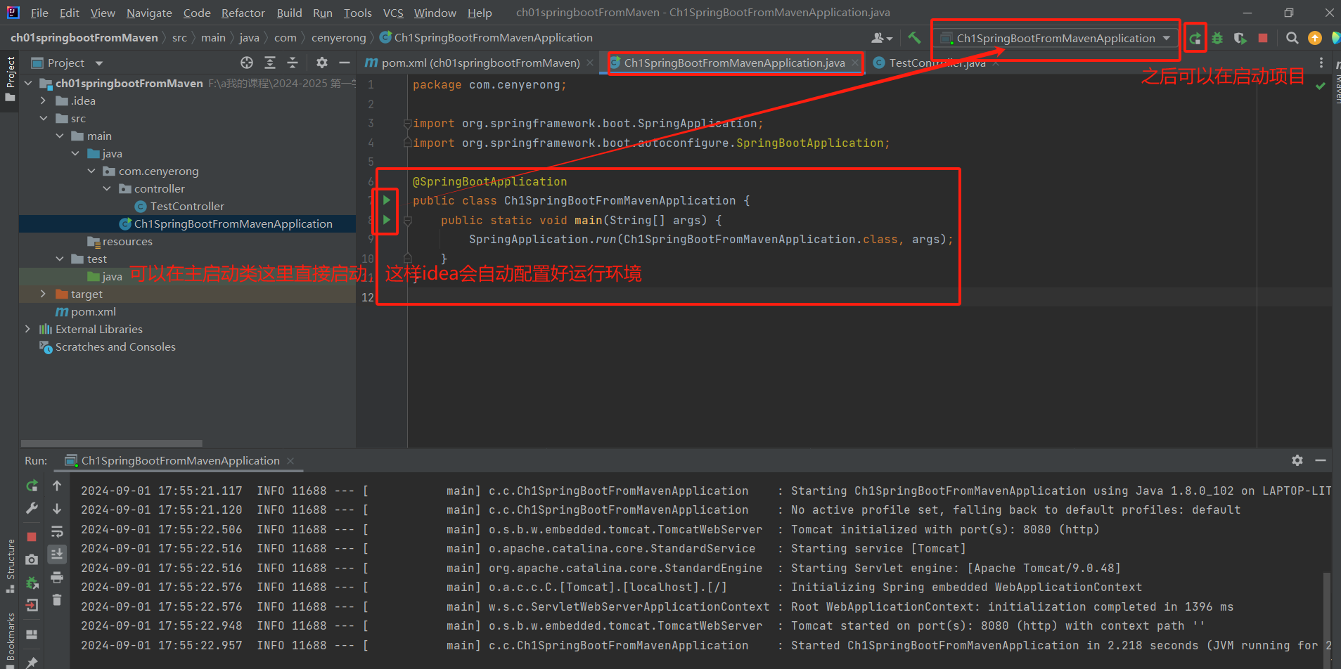
Task: Toggle scroll to end in console
Action: pyautogui.click(x=57, y=554)
